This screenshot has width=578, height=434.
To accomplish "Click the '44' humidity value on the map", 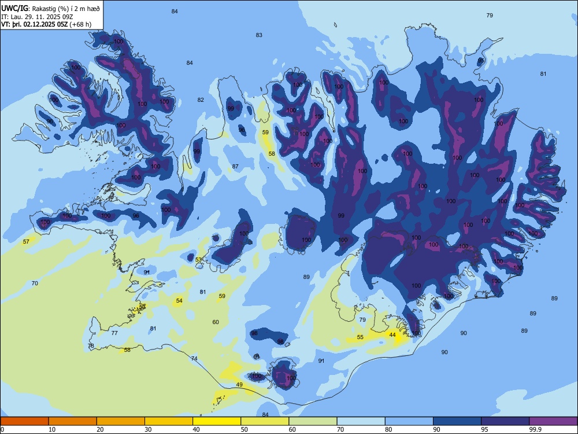I will pyautogui.click(x=392, y=334).
